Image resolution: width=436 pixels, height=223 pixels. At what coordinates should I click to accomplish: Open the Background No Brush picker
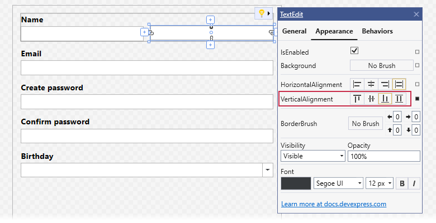(x=381, y=66)
